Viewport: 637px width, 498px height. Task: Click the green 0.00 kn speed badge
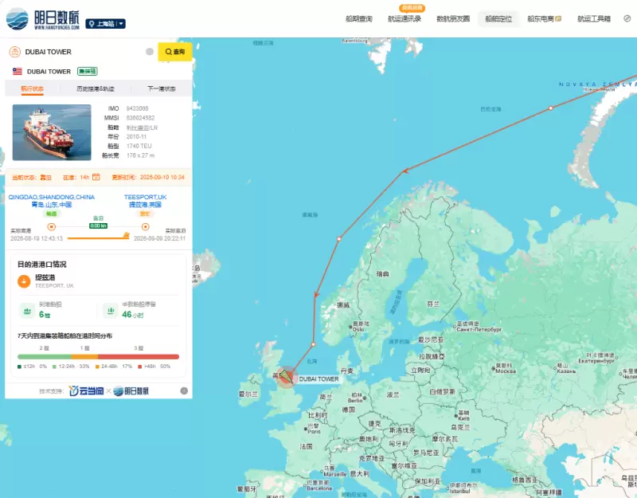point(98,225)
